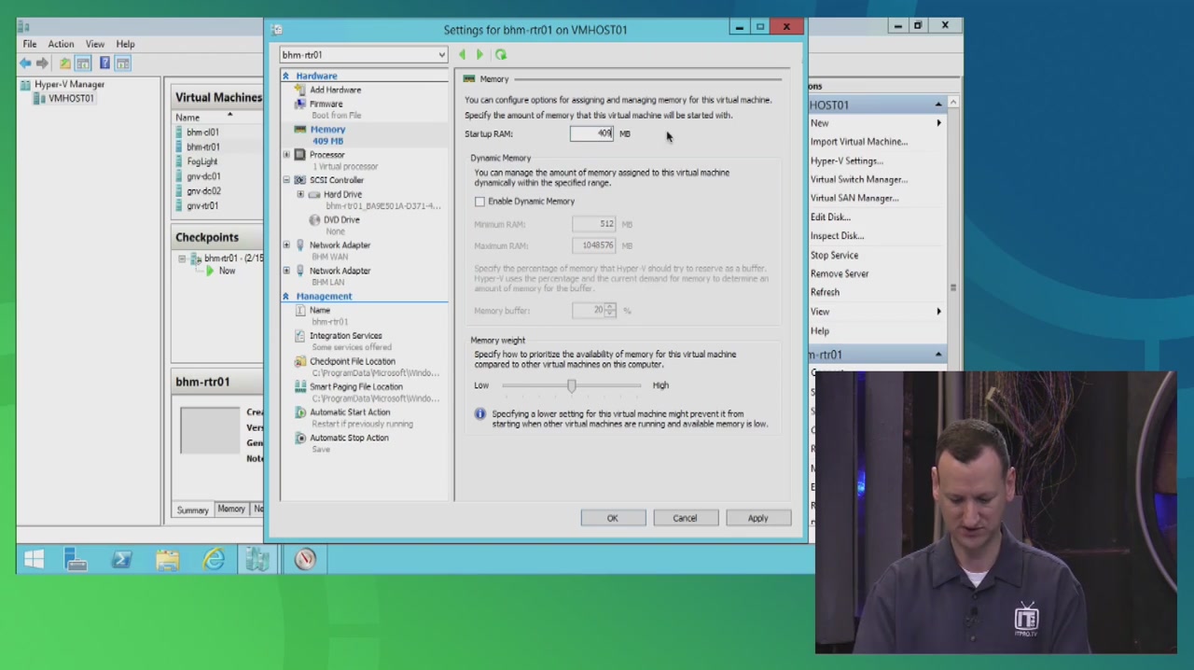Image resolution: width=1194 pixels, height=670 pixels.
Task: Click Import Virtual Machine action
Action: [x=858, y=142]
